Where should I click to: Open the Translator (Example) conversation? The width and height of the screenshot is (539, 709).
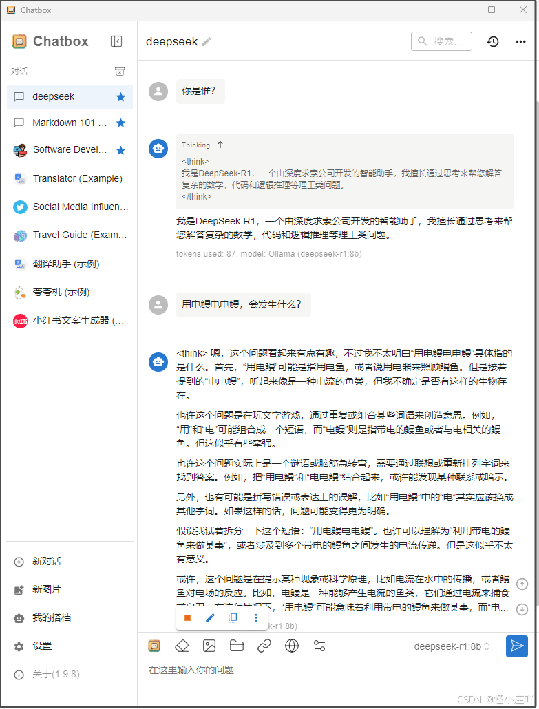70,178
